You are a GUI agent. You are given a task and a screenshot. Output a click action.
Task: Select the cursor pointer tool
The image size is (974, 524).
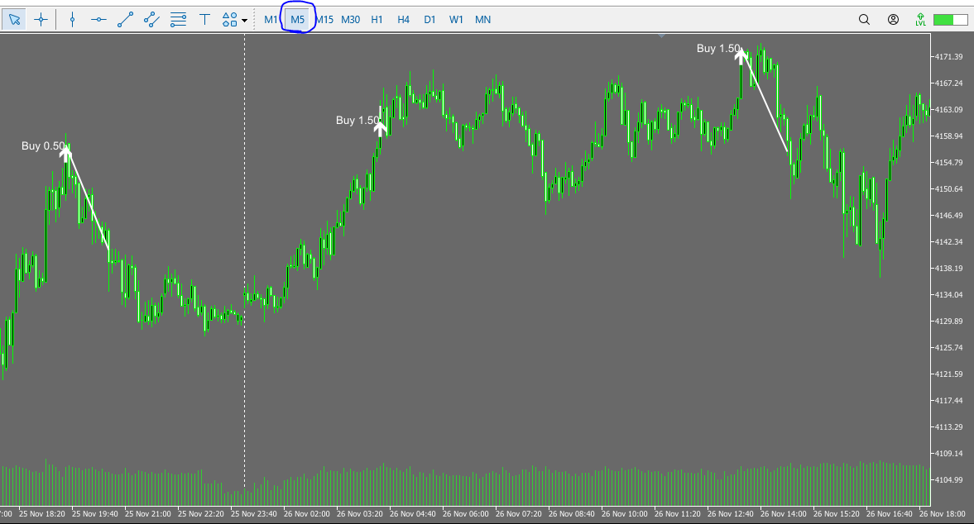[14, 19]
